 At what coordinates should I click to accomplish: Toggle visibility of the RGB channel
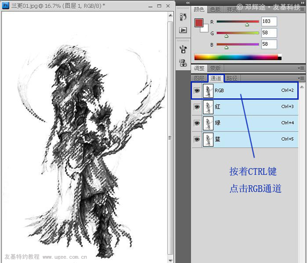pos(197,91)
